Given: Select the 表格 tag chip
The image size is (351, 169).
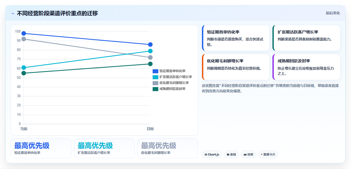Looking at the screenshot, I should click(231, 154).
